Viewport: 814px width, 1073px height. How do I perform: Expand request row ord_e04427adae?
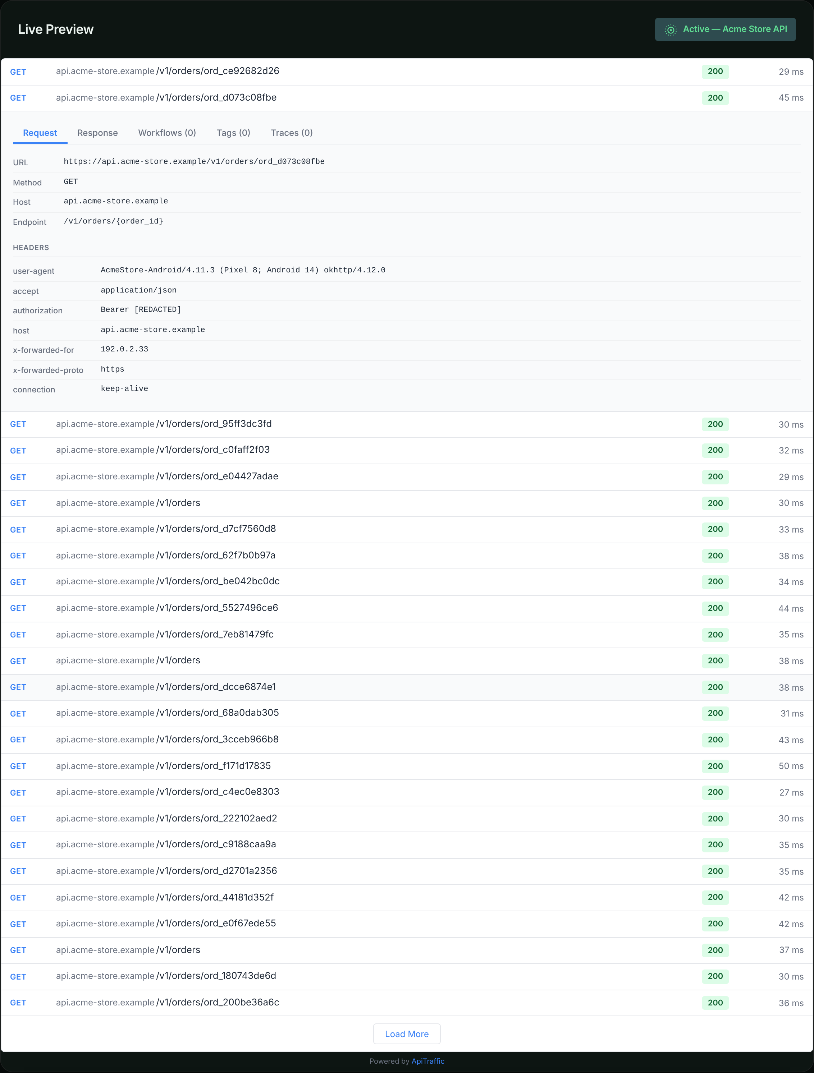(x=407, y=477)
